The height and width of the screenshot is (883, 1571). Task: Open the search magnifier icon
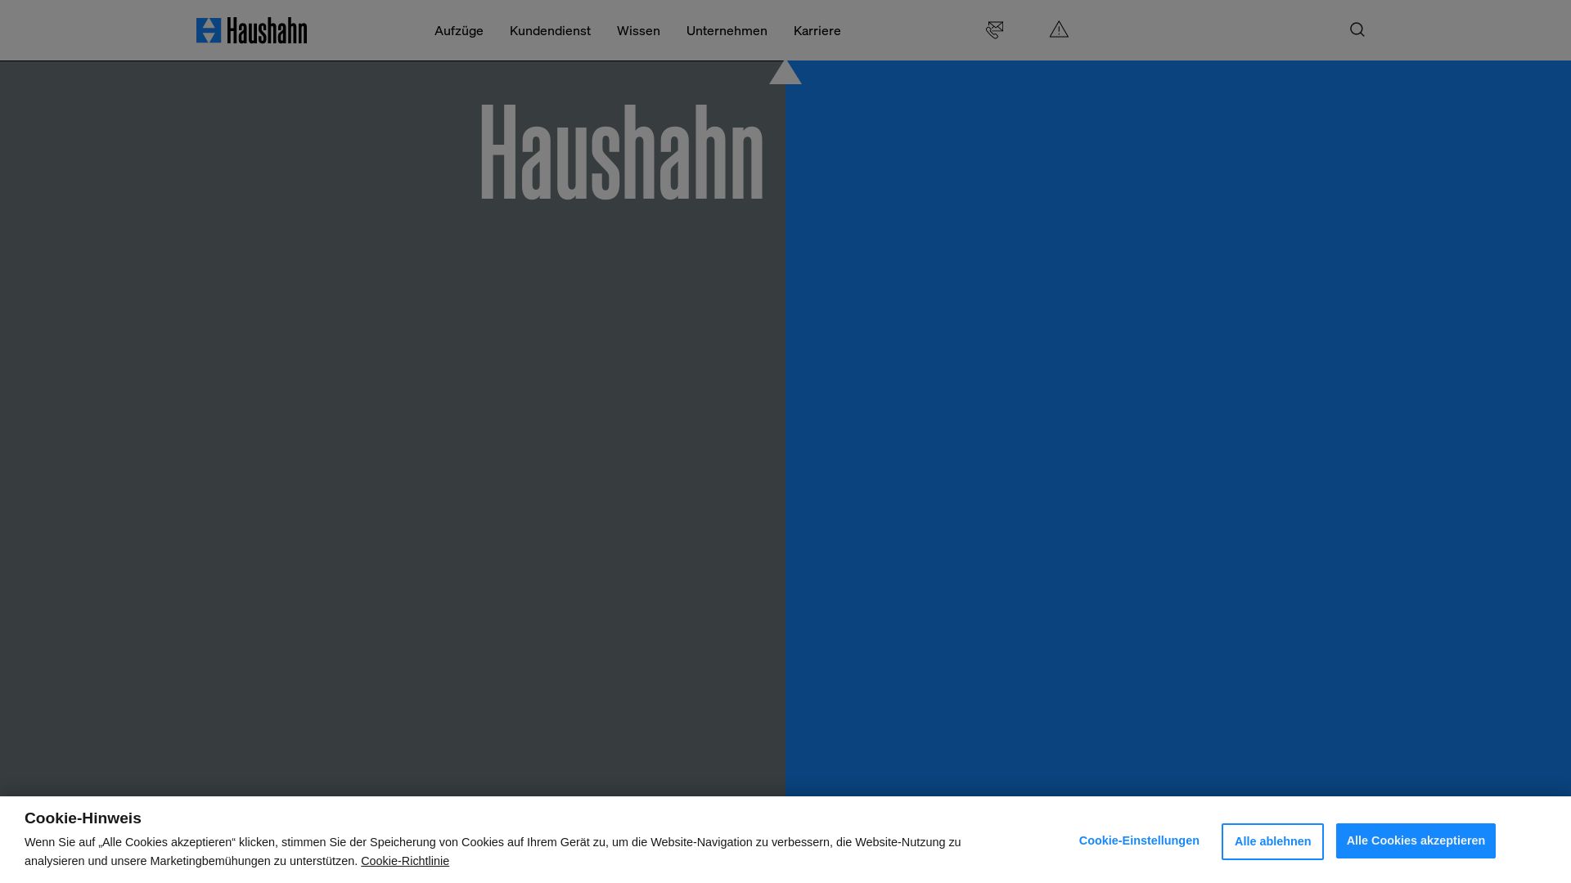(x=1357, y=29)
